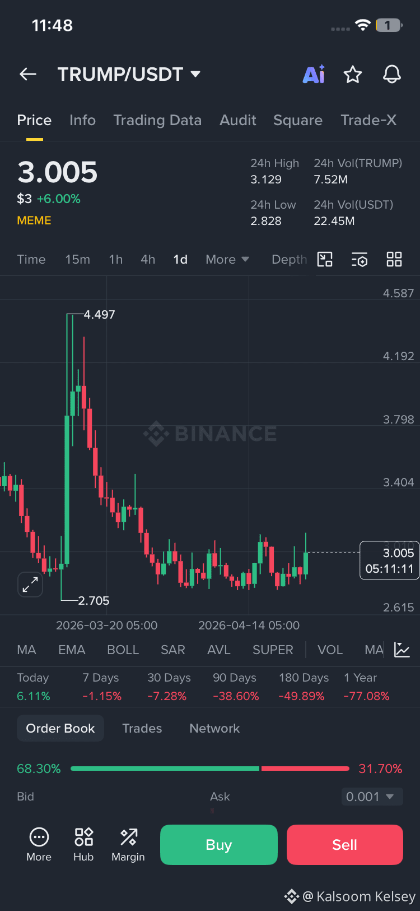Switch to the Network tab
The height and width of the screenshot is (911, 420).
point(214,728)
